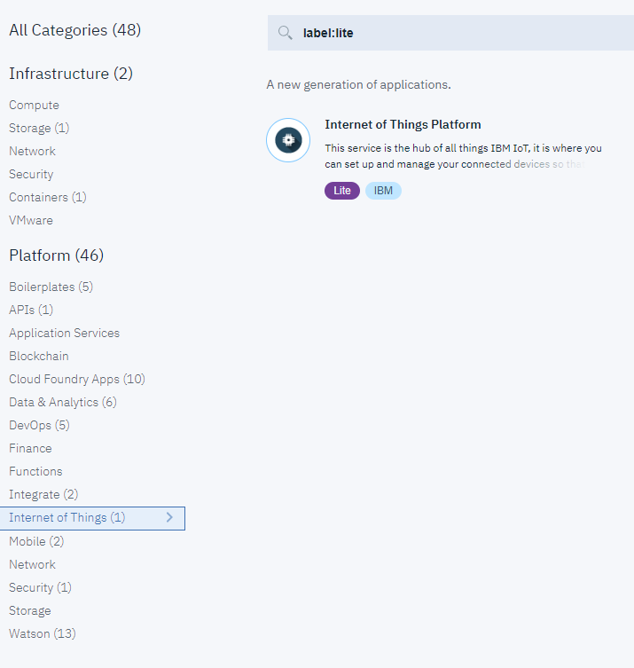Screen dimensions: 634x668
Task: Select Security under Infrastructure
Action: pyautogui.click(x=31, y=174)
